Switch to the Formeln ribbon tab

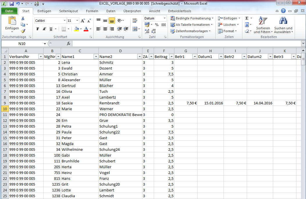[92, 11]
